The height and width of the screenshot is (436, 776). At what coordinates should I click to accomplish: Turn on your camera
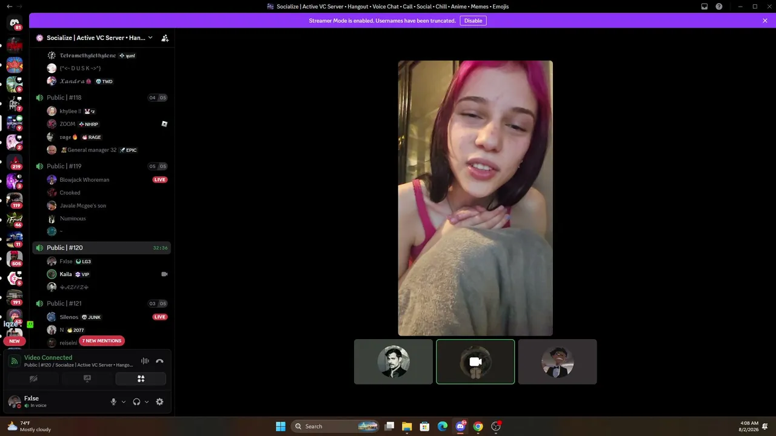(33, 379)
